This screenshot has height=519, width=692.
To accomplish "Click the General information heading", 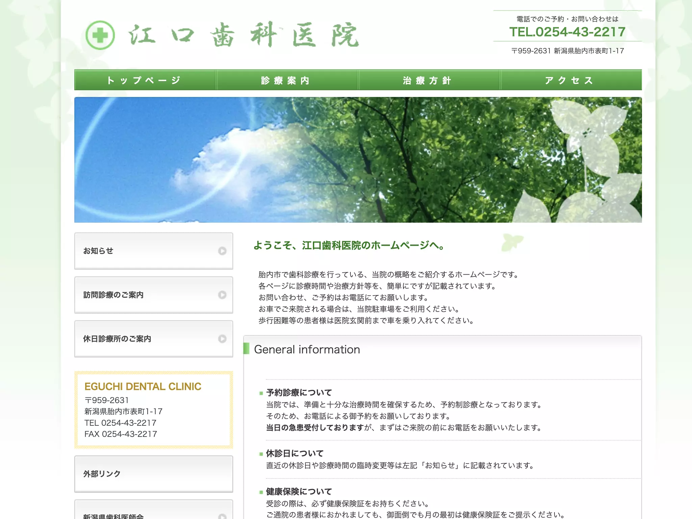I will pyautogui.click(x=307, y=349).
